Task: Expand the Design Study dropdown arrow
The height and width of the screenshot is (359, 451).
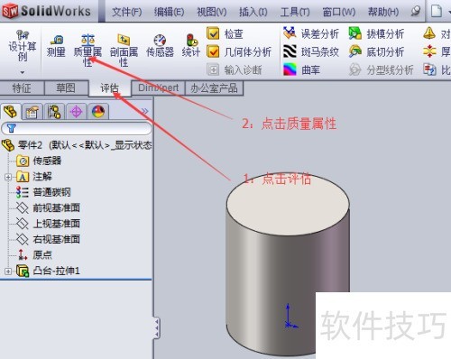Action: coord(23,72)
